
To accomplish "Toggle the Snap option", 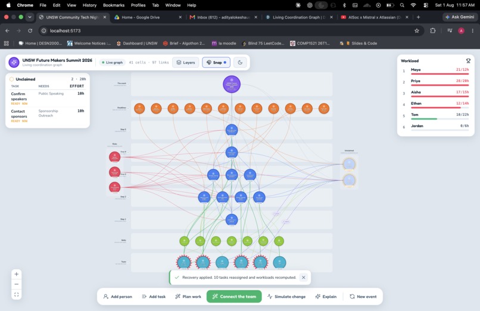I will (216, 62).
